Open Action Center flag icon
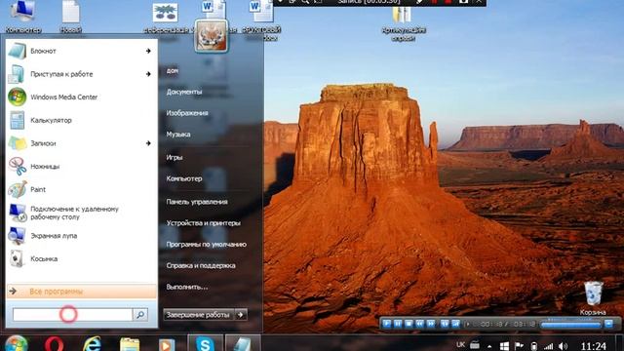624x351 pixels. [519, 346]
